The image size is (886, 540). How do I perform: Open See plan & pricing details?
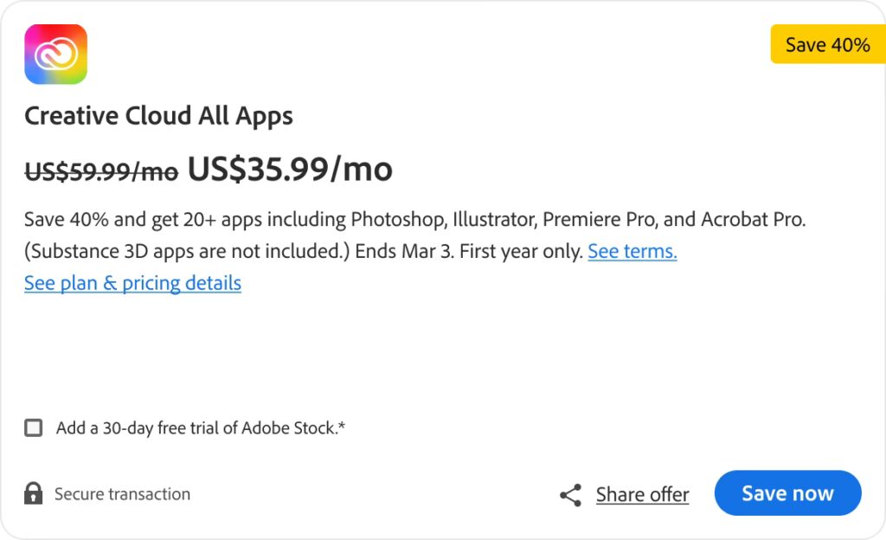pos(132,283)
